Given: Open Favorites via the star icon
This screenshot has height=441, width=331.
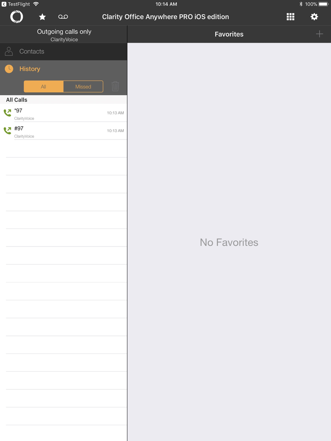Looking at the screenshot, I should coord(42,17).
